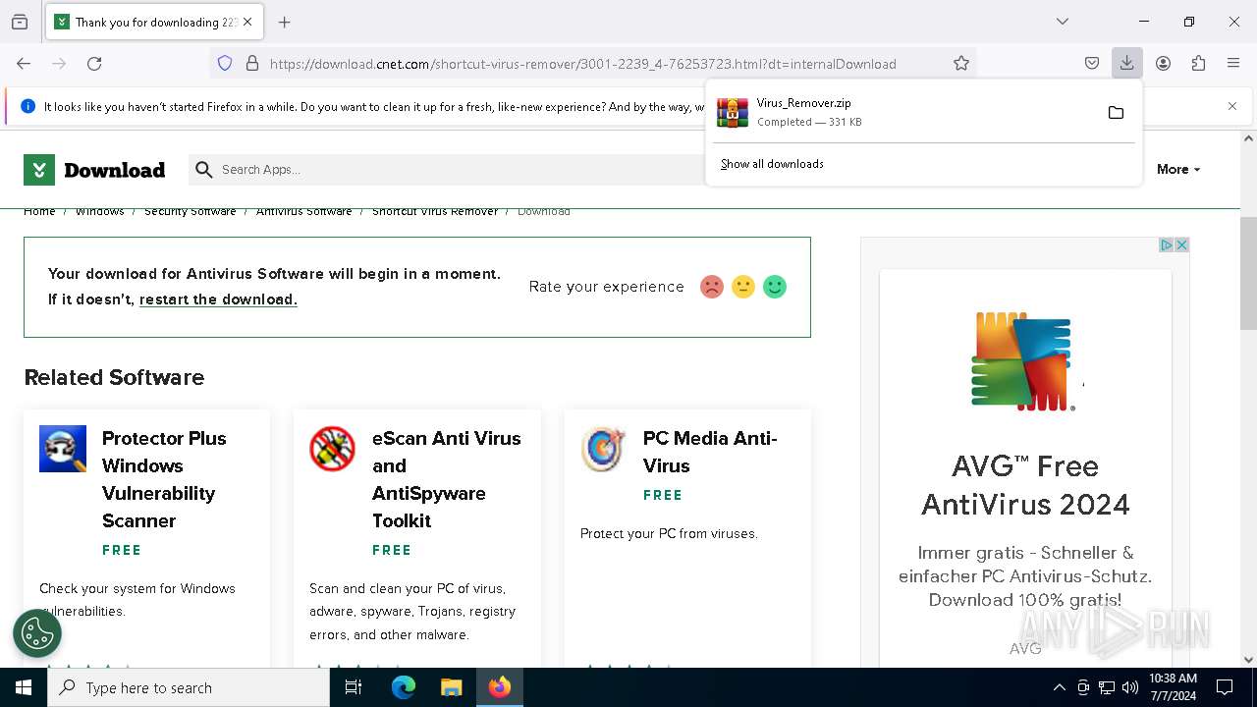Click the CNET Download logo
The height and width of the screenshot is (707, 1257).
(94, 170)
